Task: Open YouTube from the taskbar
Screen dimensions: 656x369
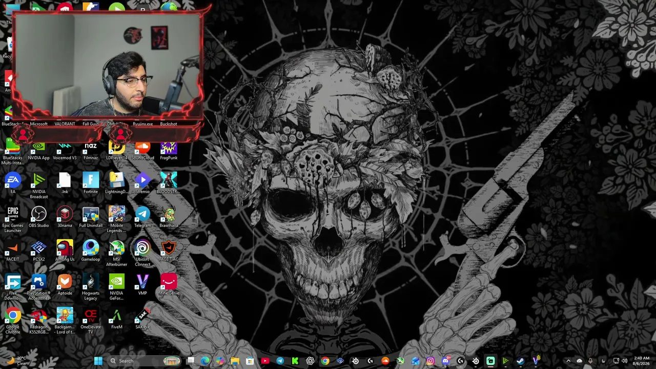Action: 265,361
